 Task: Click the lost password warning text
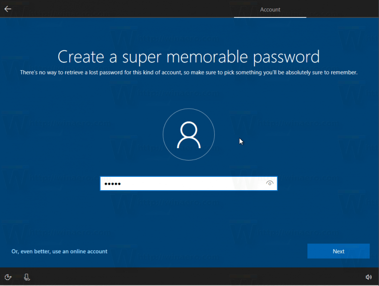coord(189,72)
